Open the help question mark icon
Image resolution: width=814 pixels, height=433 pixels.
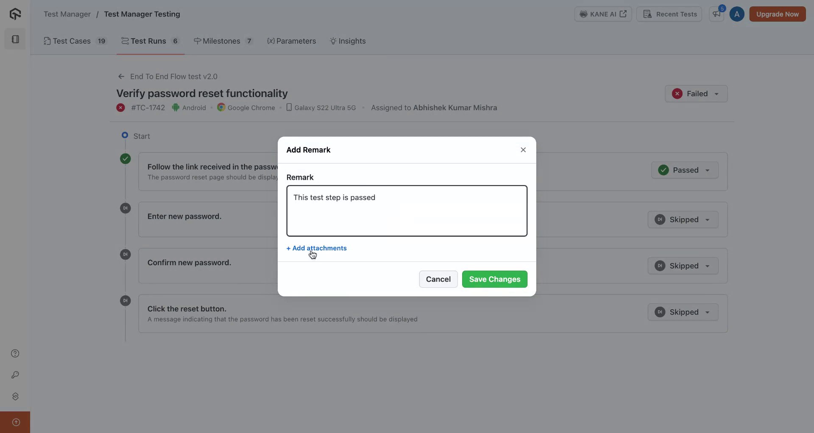15,354
